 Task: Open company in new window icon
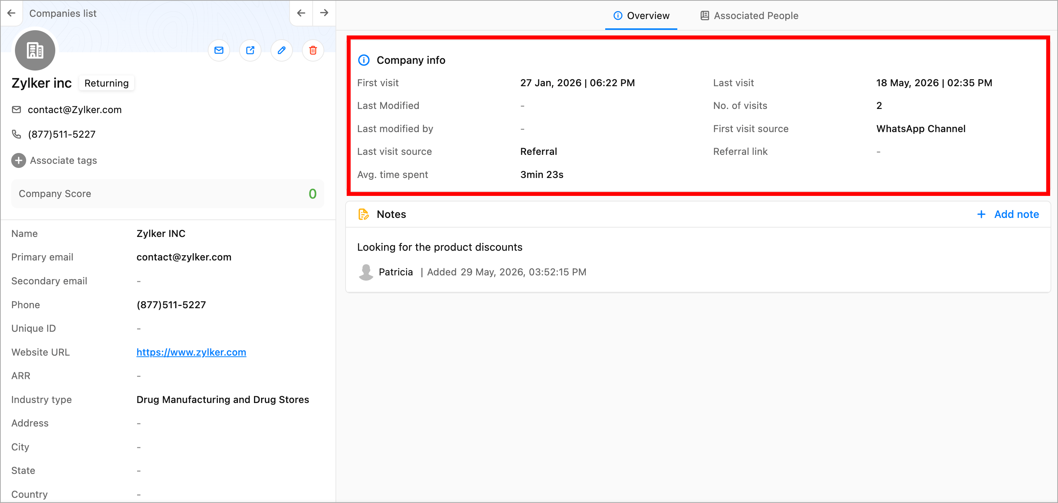[x=250, y=50]
